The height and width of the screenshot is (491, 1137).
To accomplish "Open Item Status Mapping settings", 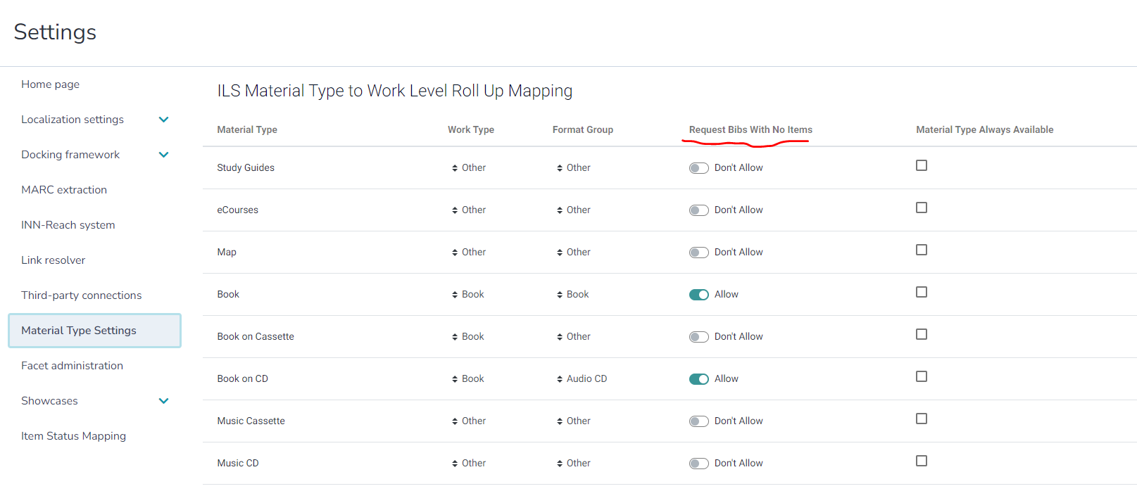I will [74, 436].
